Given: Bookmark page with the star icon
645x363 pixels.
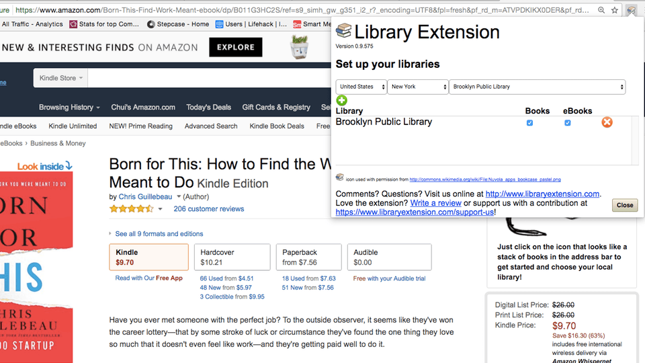Looking at the screenshot, I should [x=615, y=10].
